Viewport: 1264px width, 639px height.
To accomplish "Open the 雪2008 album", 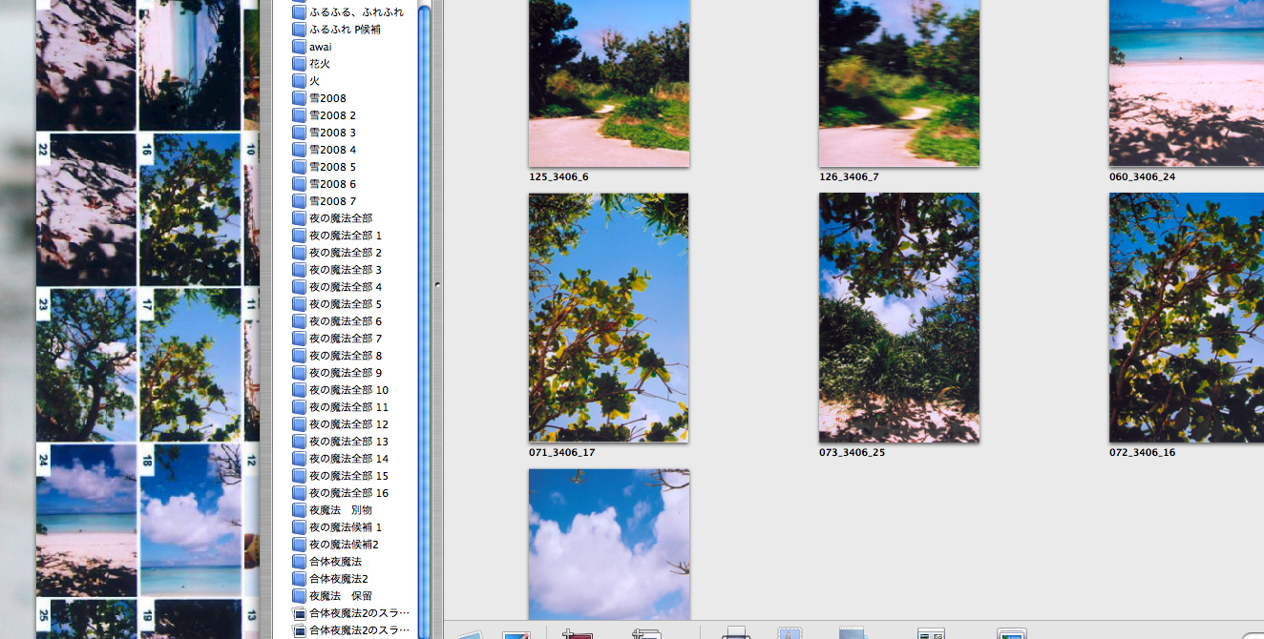I will pyautogui.click(x=327, y=98).
